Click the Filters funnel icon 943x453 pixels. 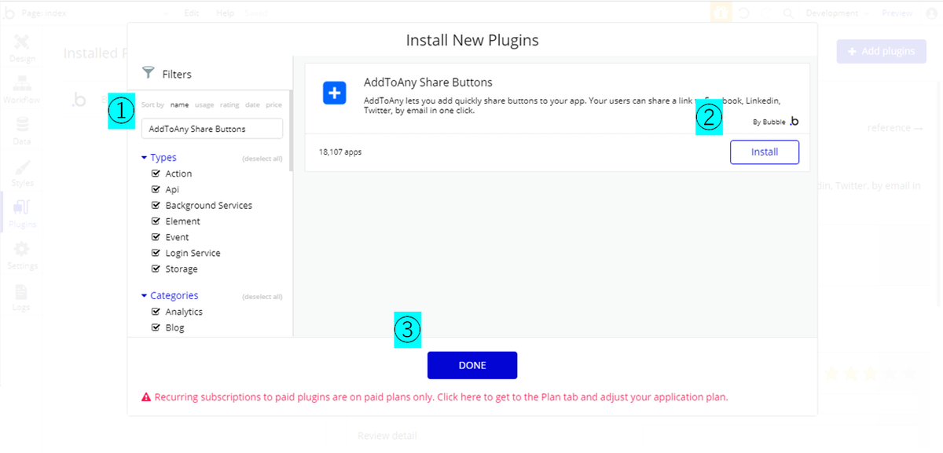click(x=148, y=73)
